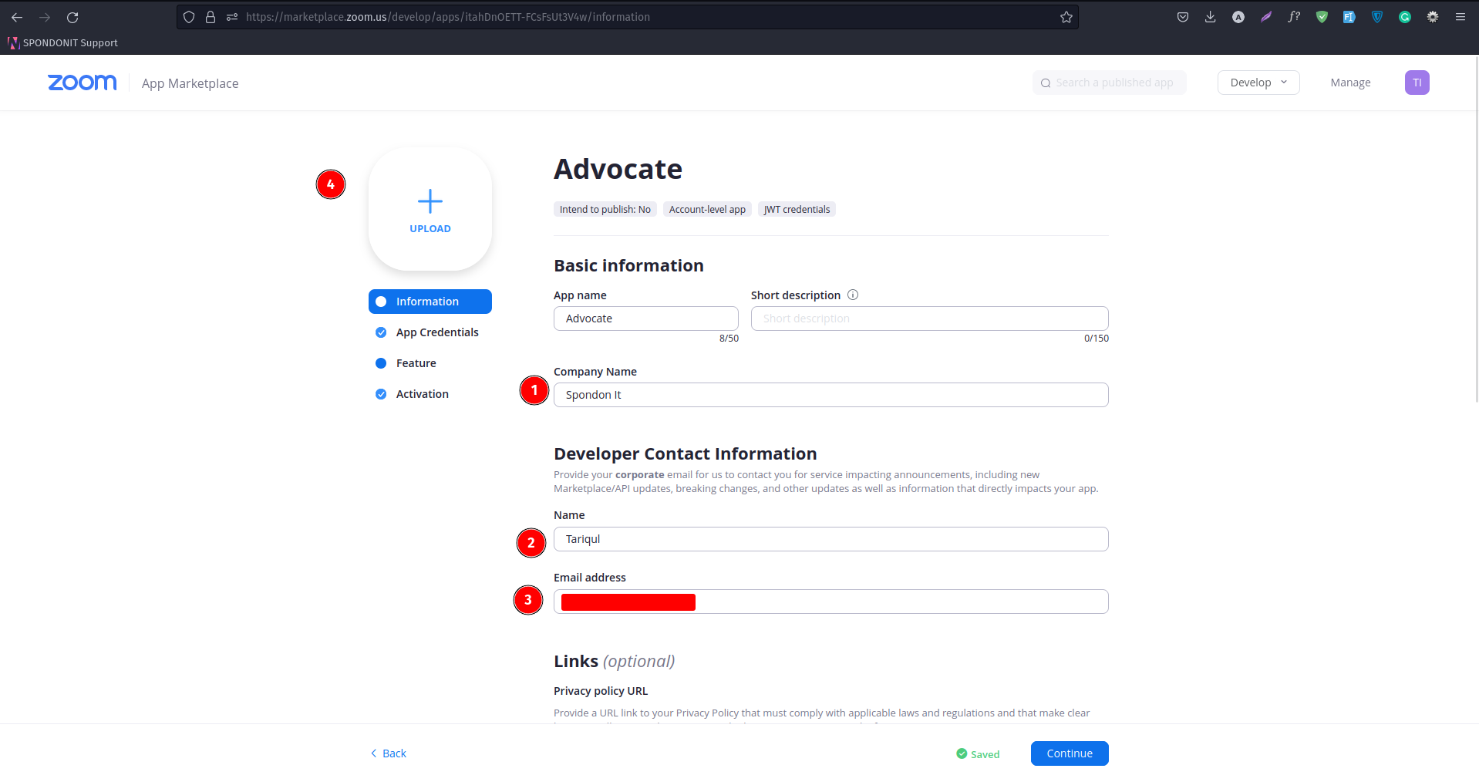Open the Develop dropdown
Image resolution: width=1479 pixels, height=782 pixels.
pyautogui.click(x=1258, y=83)
